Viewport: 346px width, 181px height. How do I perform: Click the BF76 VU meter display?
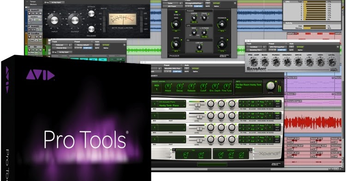(x=123, y=19)
